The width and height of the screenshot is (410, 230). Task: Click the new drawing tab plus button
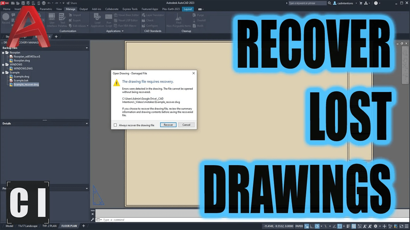tap(56, 37)
